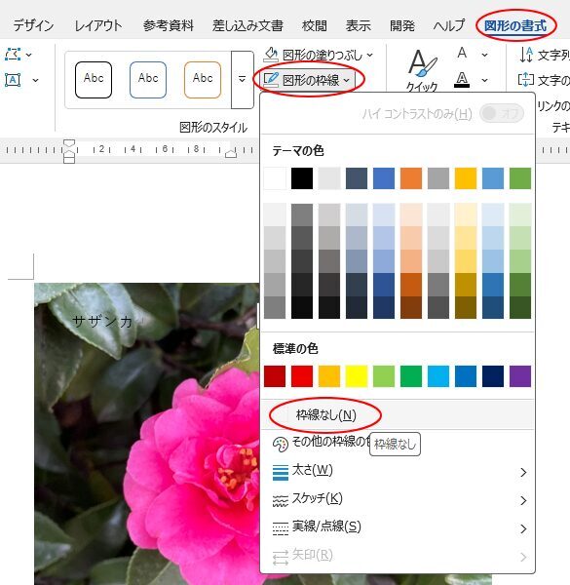This screenshot has height=585, width=570.
Task: Click the サザンカ text box on the photo
Action: [x=102, y=321]
